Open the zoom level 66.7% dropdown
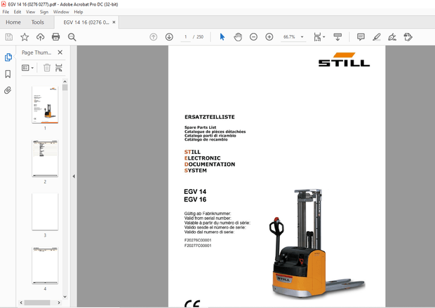 302,37
